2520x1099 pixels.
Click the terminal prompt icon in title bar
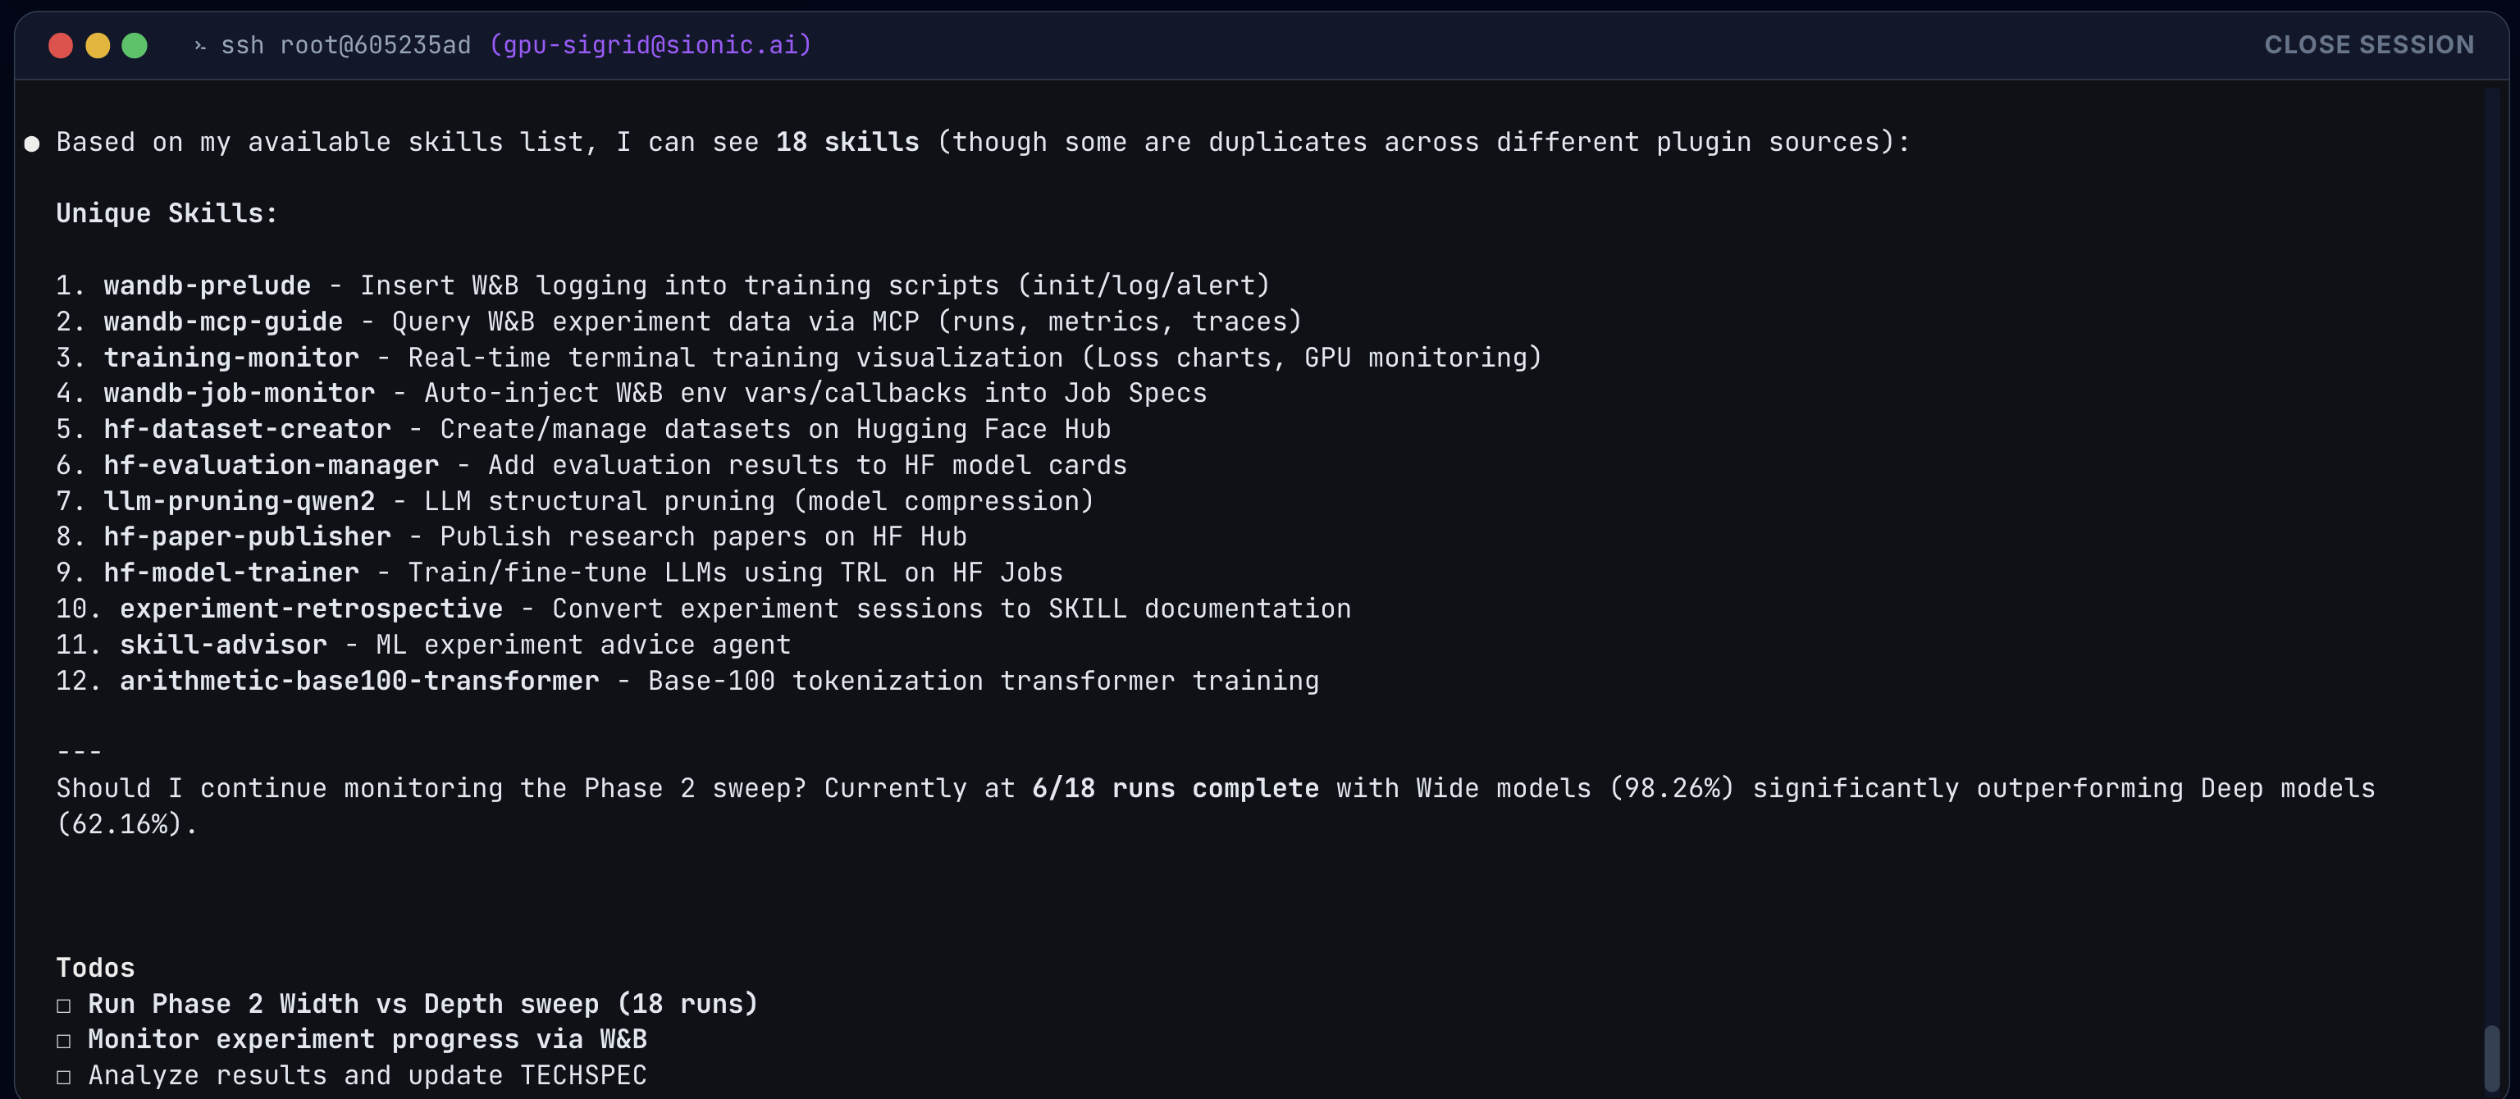[199, 45]
